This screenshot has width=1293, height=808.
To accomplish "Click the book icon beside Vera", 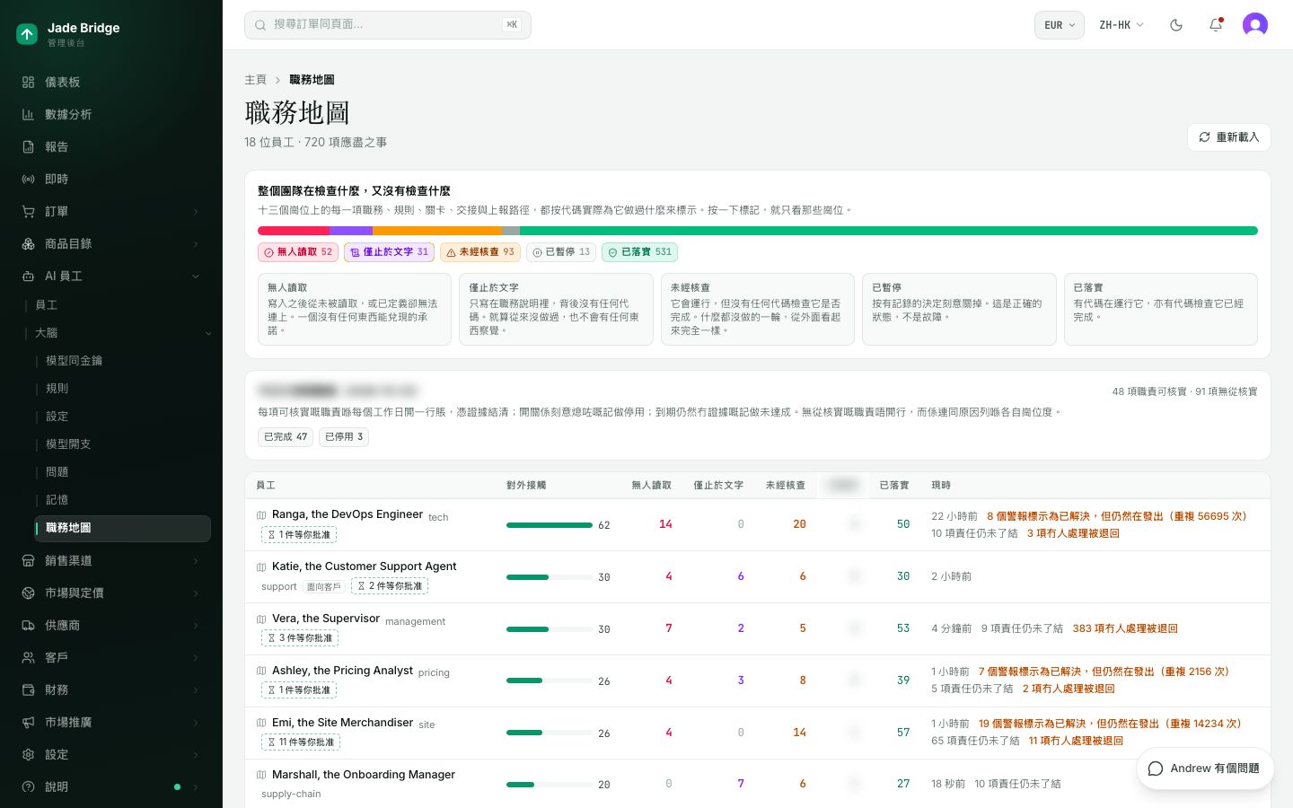I will coord(261,619).
